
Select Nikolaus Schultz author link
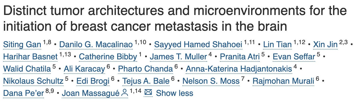33,81
